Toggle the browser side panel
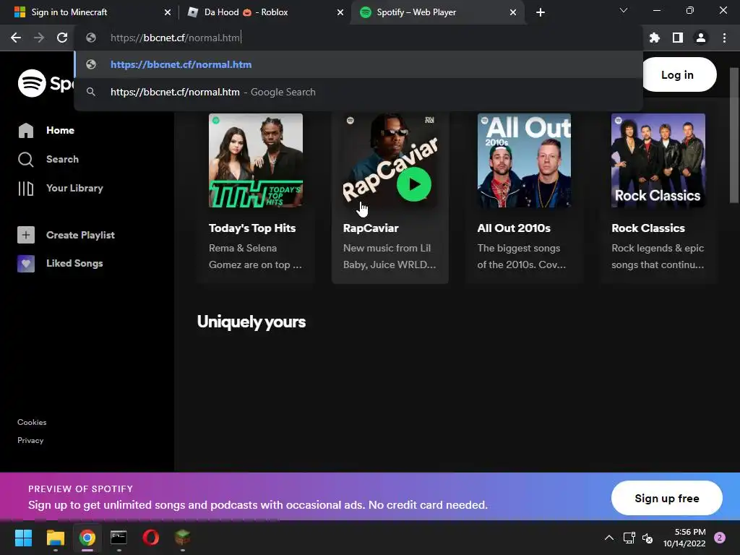The width and height of the screenshot is (740, 555). point(678,38)
